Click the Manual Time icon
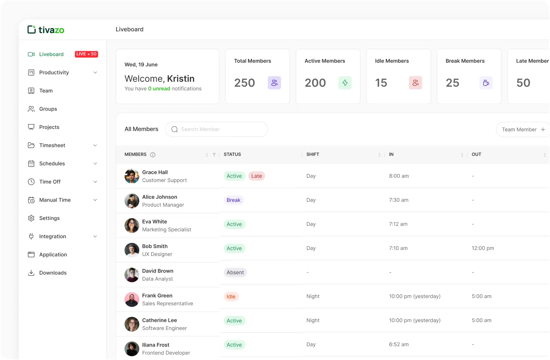Viewport: 550px width, 360px height. (x=31, y=200)
